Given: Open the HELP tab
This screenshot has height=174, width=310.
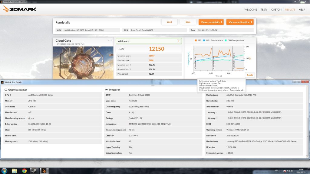Looking at the screenshot, I should [302, 9].
